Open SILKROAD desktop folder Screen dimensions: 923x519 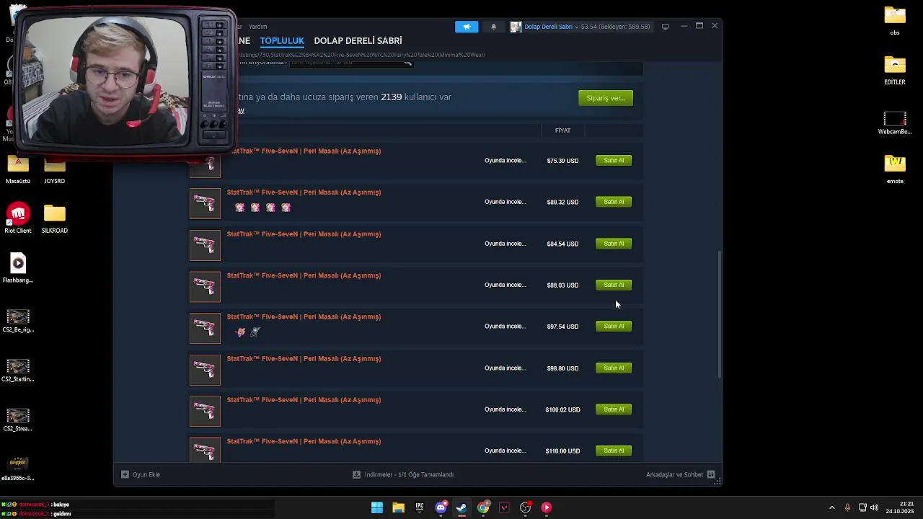[x=54, y=218]
